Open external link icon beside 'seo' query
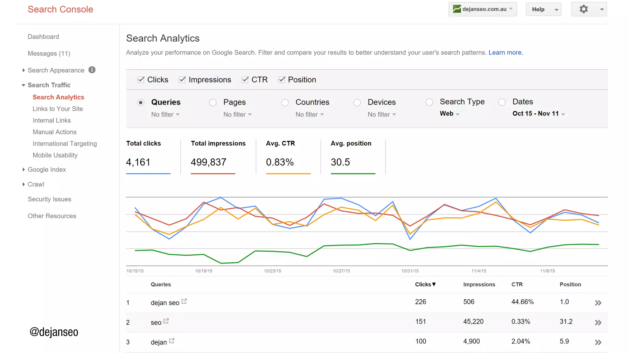628x353 pixels. [x=166, y=321]
